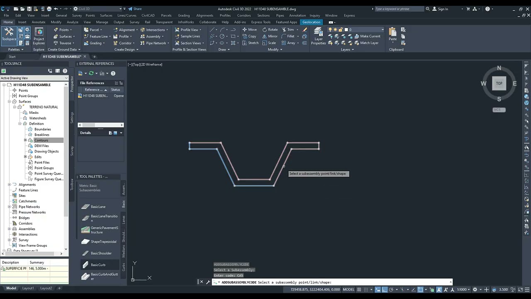Choose the ShapeTrapezoidal subassembly

point(100,241)
